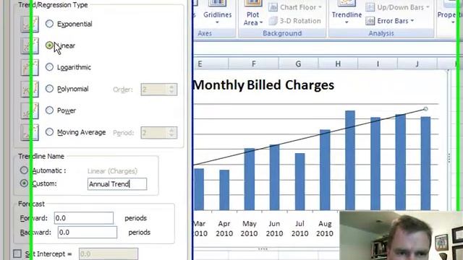Select column H header
The height and width of the screenshot is (260, 463).
[338, 64]
